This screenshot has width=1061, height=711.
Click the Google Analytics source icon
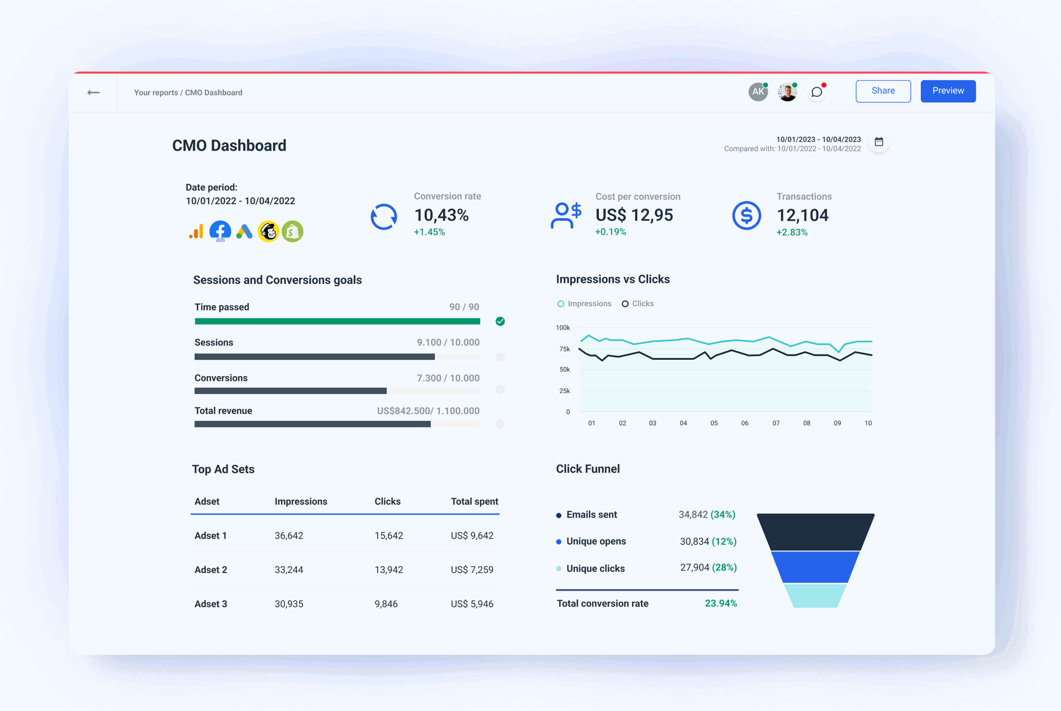pos(196,231)
